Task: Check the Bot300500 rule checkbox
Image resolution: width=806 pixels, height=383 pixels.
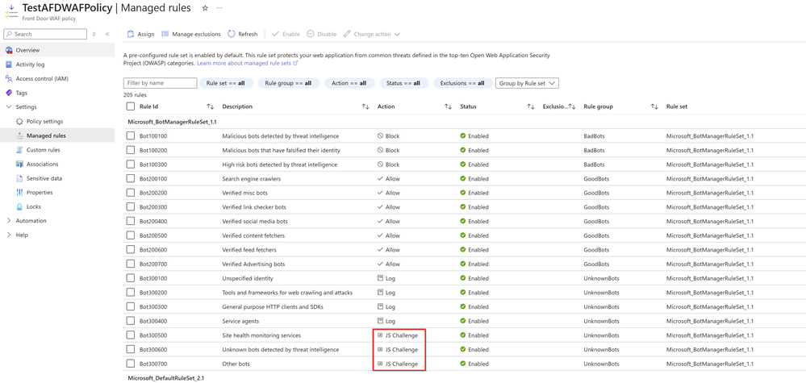Action: pos(131,335)
